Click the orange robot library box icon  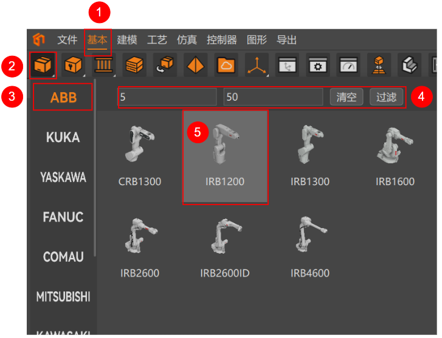click(x=42, y=65)
